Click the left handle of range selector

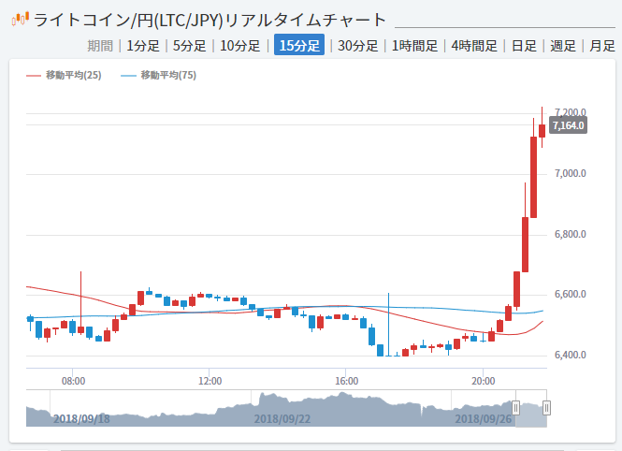pyautogui.click(x=515, y=407)
